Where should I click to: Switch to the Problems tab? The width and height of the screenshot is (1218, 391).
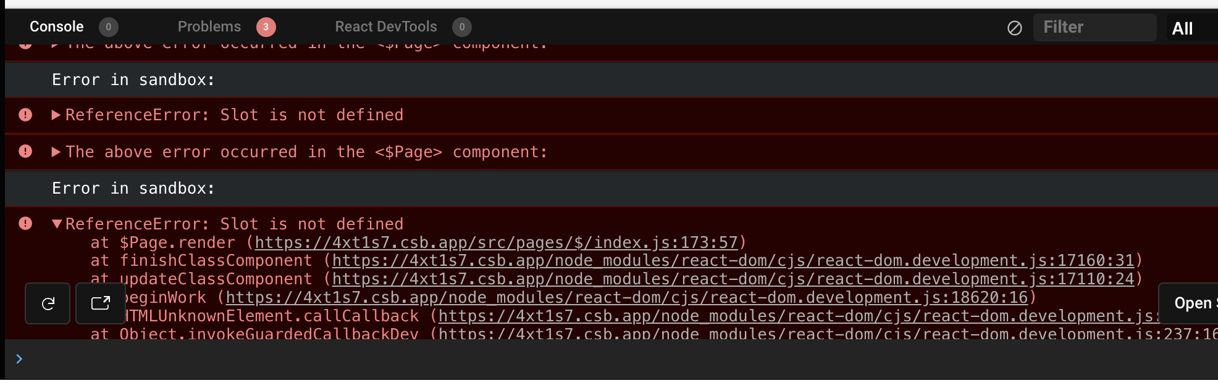click(209, 27)
